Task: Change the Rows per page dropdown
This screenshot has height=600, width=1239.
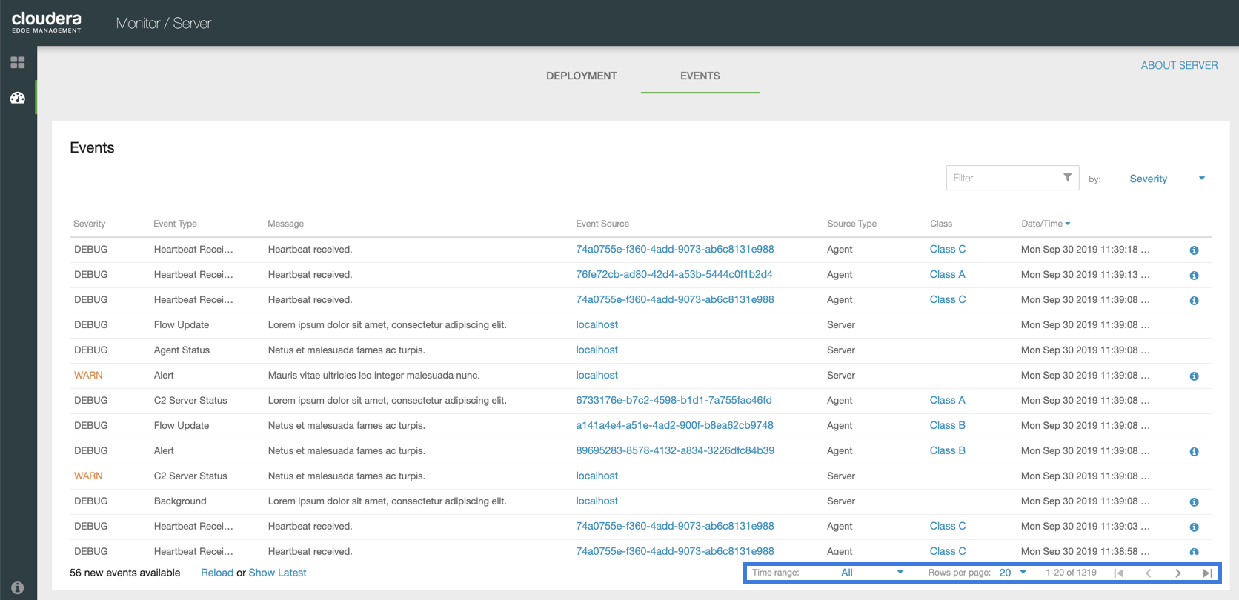Action: 1012,573
